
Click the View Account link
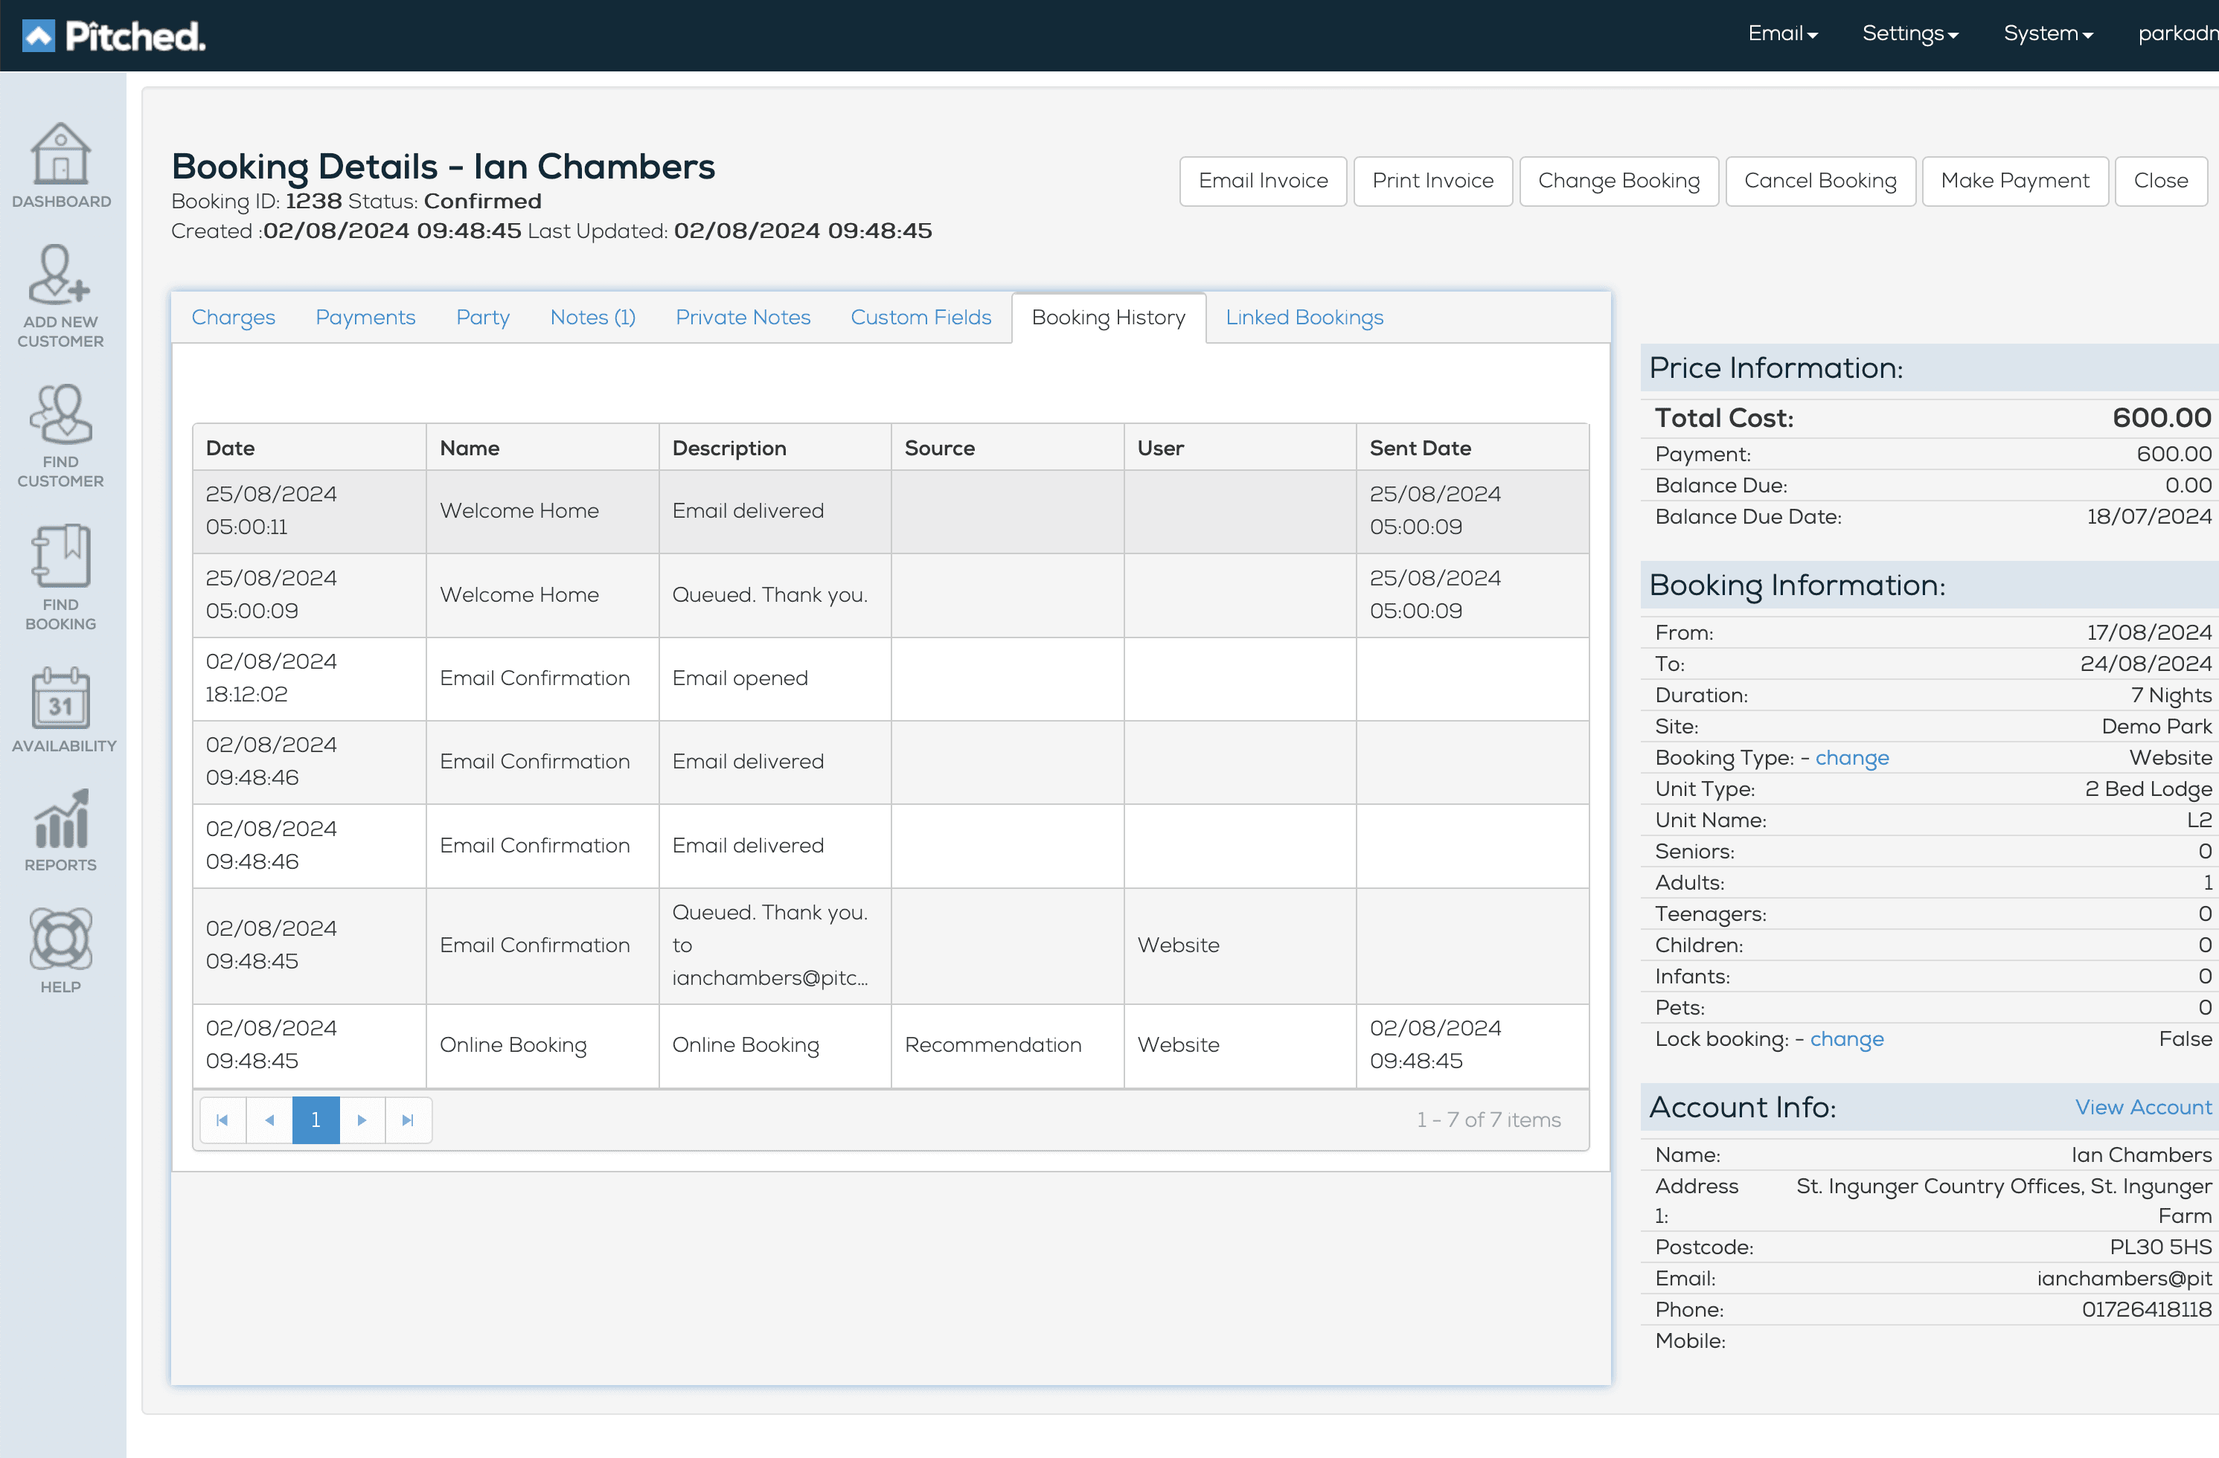[2142, 1107]
